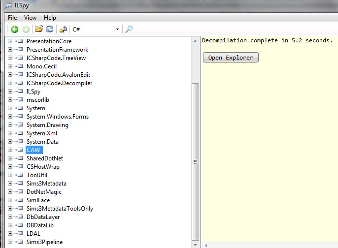Click the LDAL assembly icon

[x=20, y=233]
